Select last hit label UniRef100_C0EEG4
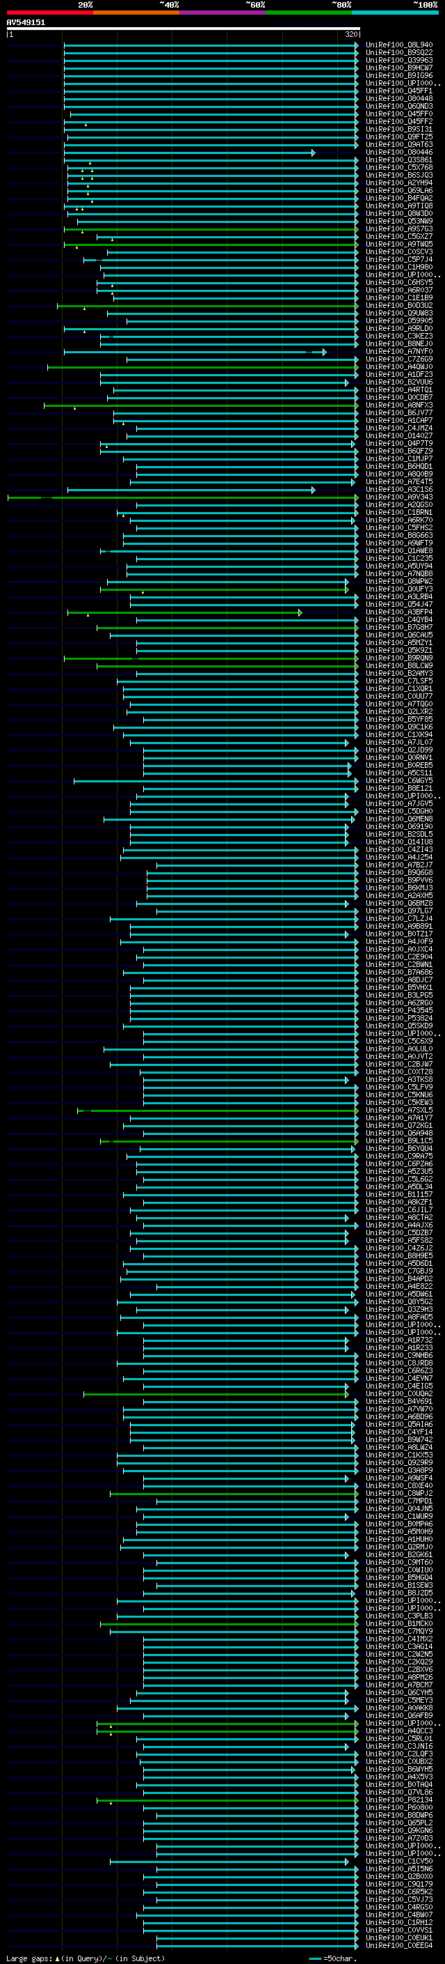The width and height of the screenshot is (445, 1964). (x=399, y=1946)
